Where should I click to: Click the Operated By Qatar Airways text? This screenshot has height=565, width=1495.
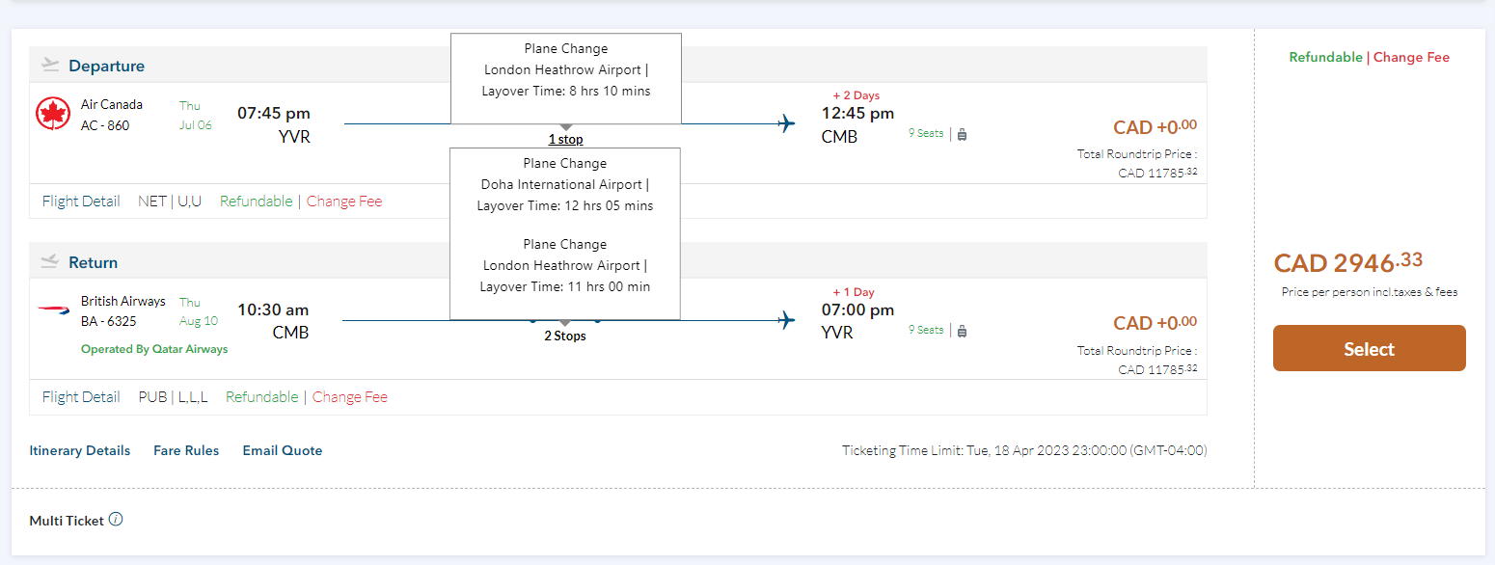point(154,349)
